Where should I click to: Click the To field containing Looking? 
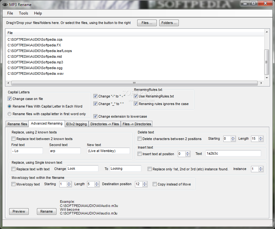[126, 168]
